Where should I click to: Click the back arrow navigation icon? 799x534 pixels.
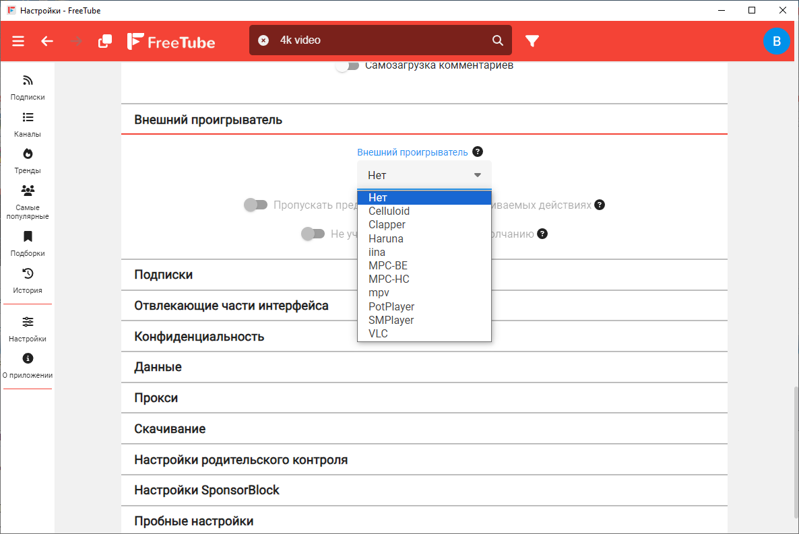point(47,41)
